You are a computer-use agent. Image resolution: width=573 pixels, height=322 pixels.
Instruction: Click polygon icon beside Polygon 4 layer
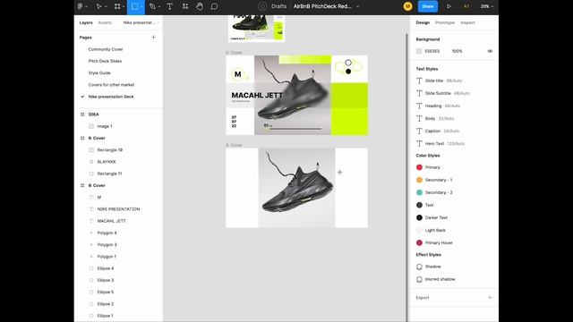click(x=91, y=233)
